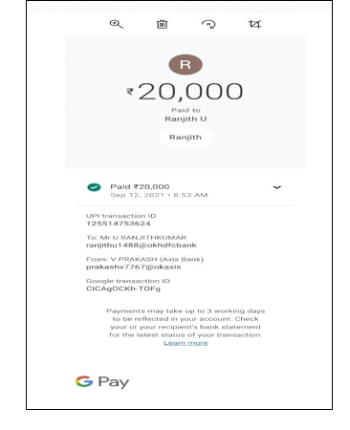Viewport: 350px width, 430px height.
Task: Click the large 20,000 amount
Action: coord(190,92)
